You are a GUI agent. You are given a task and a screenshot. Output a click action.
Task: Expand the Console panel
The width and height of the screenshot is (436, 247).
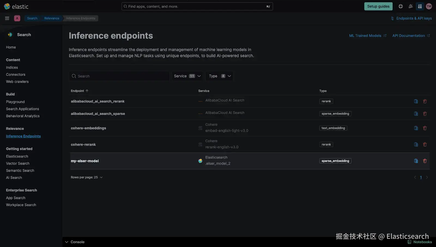tap(75, 242)
